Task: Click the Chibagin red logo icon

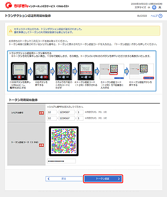Action: (x=8, y=5)
